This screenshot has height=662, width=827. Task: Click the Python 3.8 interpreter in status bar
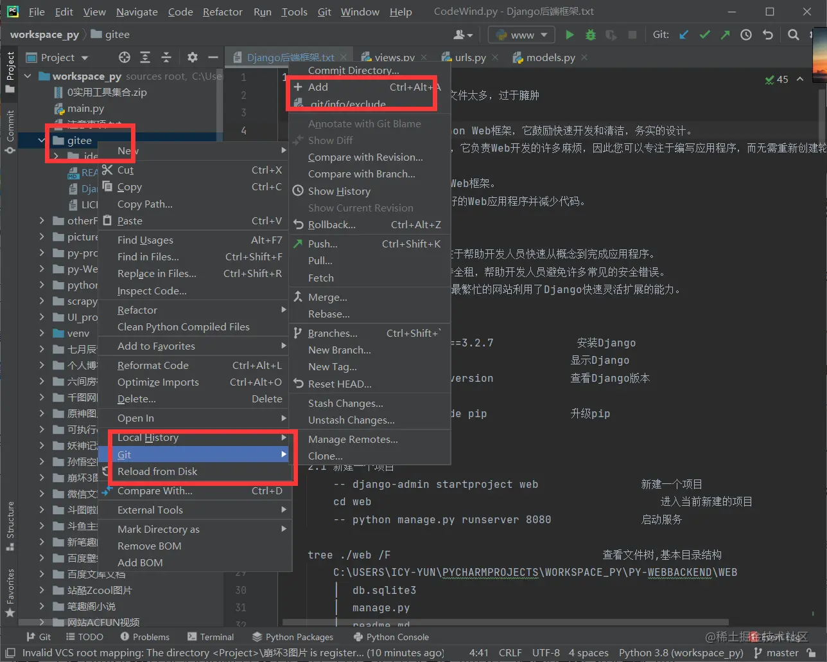tap(681, 653)
